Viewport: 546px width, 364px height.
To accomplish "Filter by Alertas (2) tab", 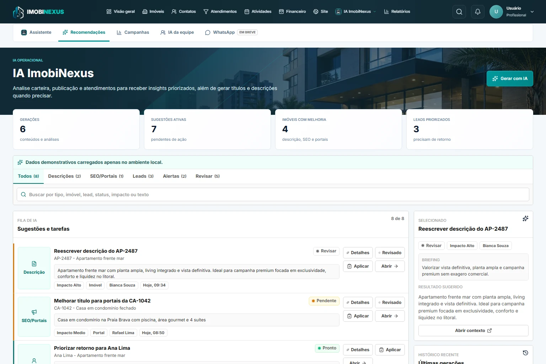I will (x=175, y=176).
